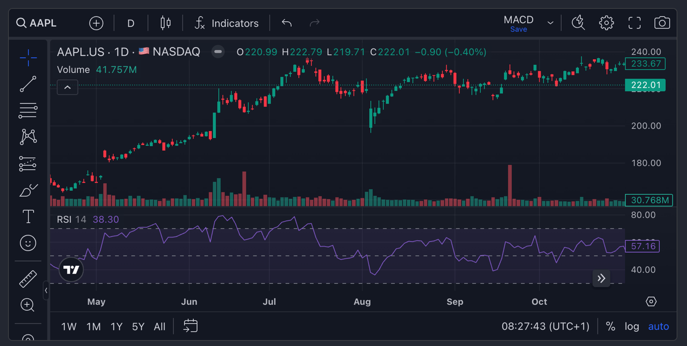Select the zoom in tool
This screenshot has width=687, height=346.
28,305
